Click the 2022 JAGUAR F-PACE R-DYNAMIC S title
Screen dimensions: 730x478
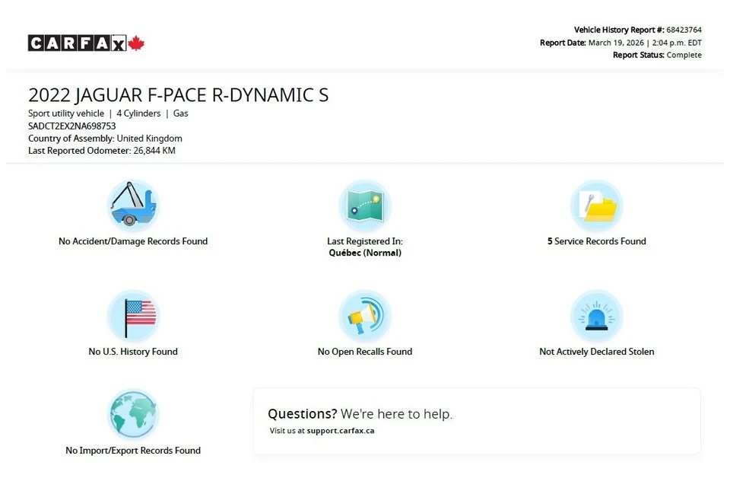(178, 95)
